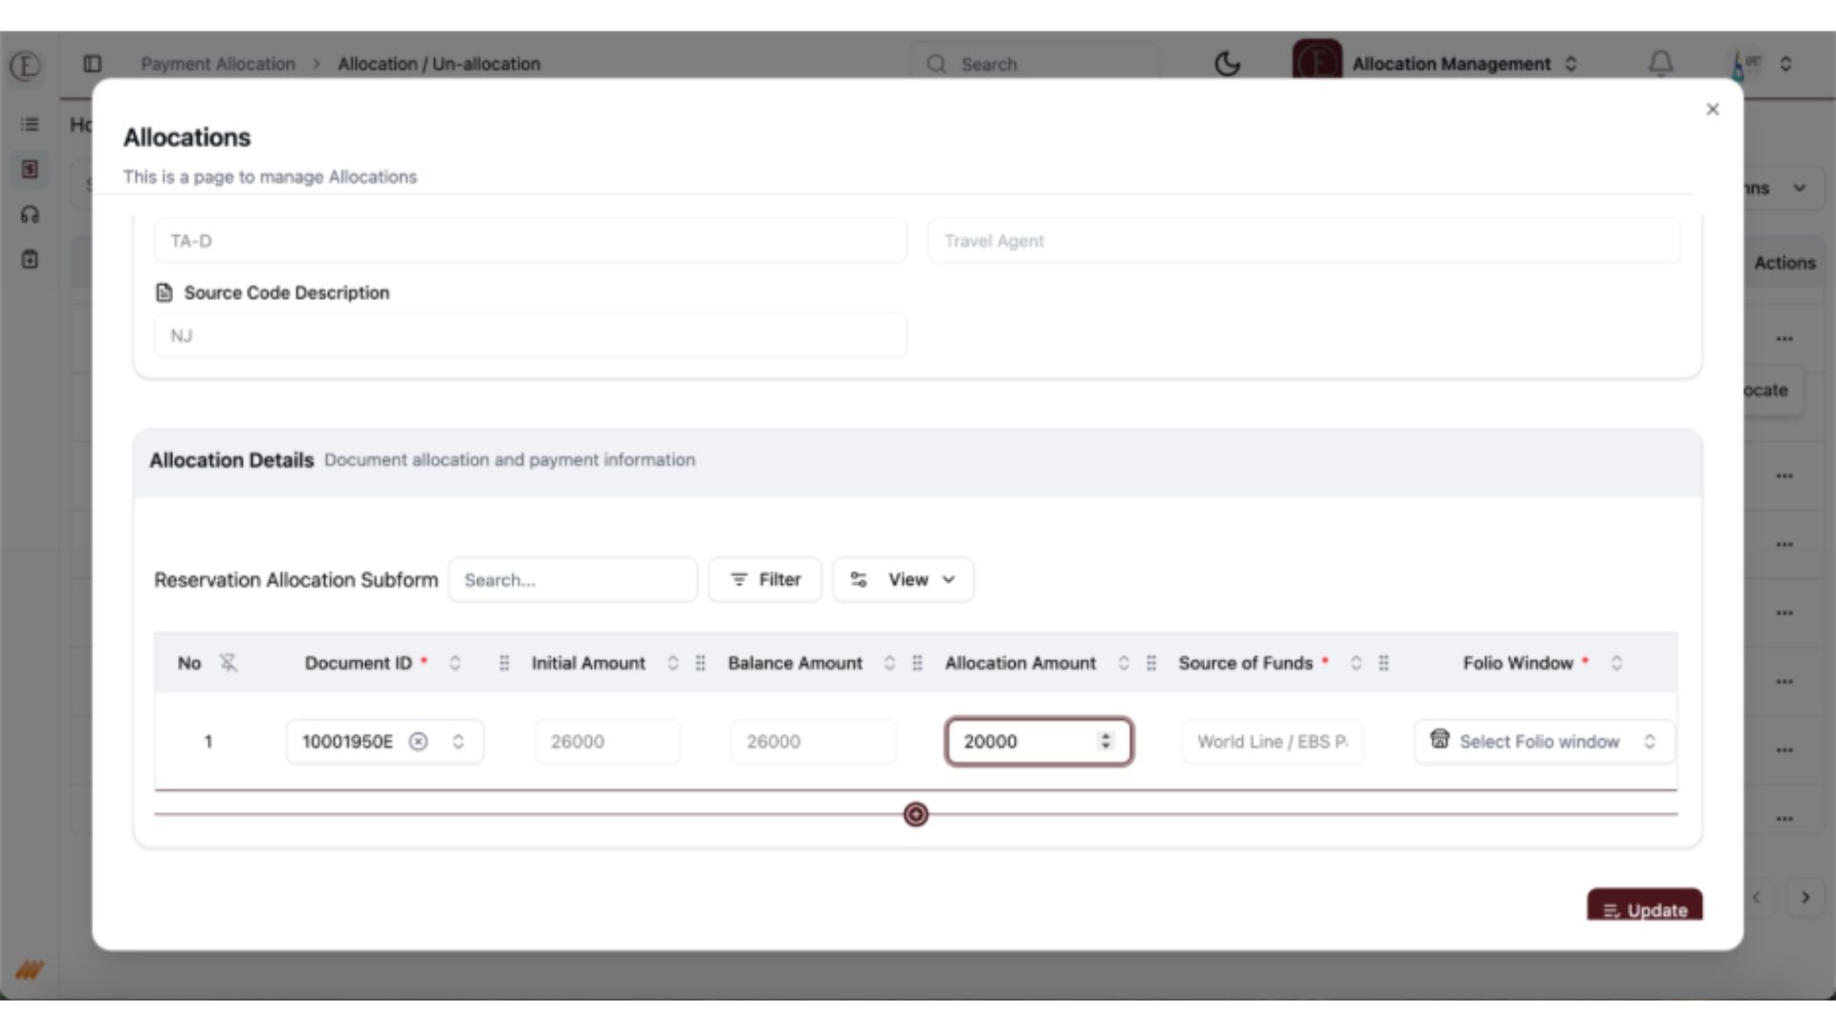Click Document ID column drag handle
Image resolution: width=1836 pixels, height=1032 pixels.
[504, 663]
